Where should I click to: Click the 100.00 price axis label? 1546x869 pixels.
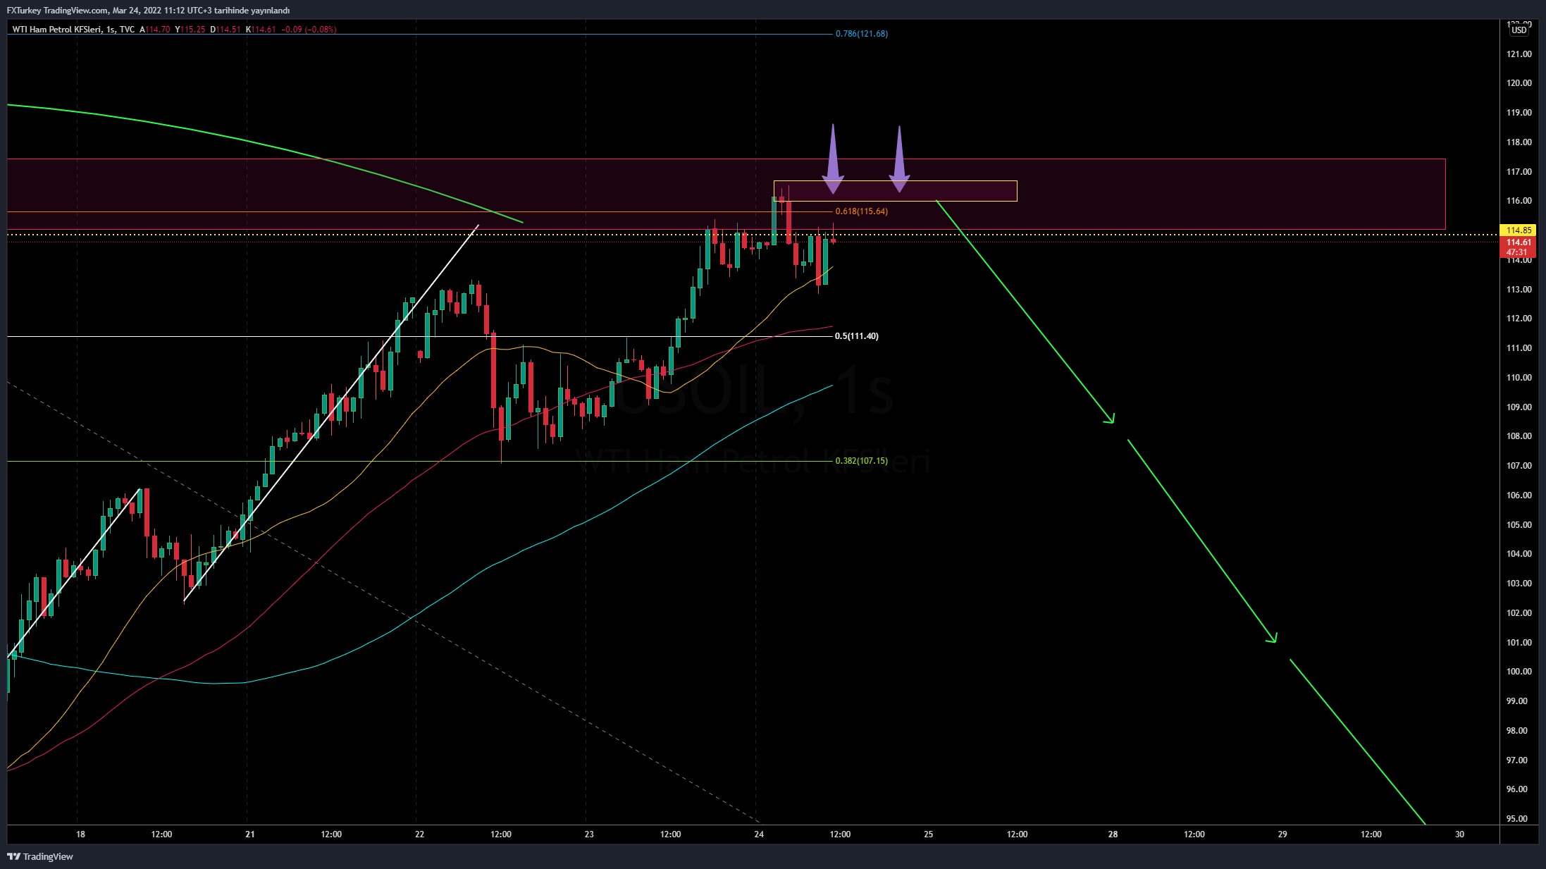1519,672
